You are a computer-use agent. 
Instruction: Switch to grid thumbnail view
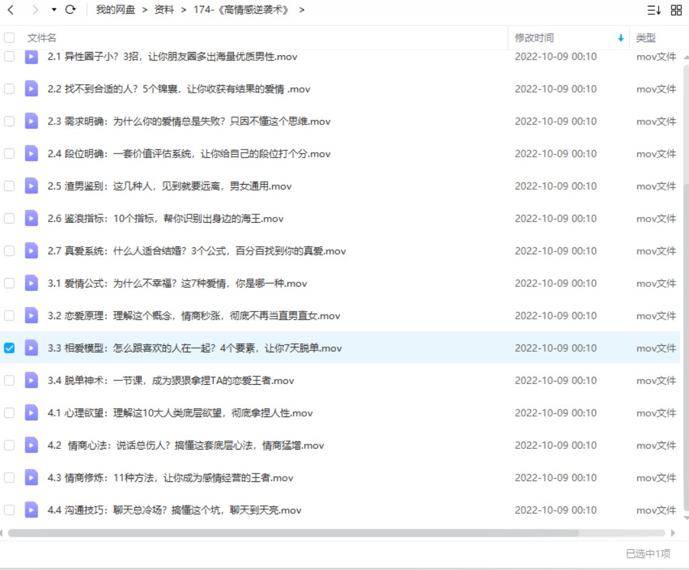(x=676, y=10)
